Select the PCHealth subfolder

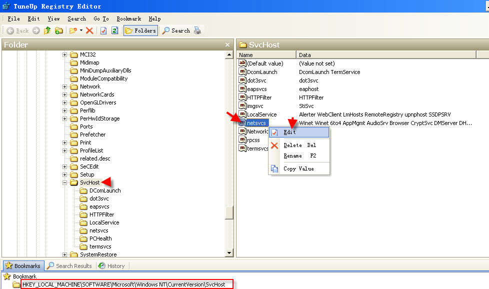[95, 239]
